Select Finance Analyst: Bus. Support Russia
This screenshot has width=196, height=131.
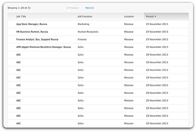point(37,39)
